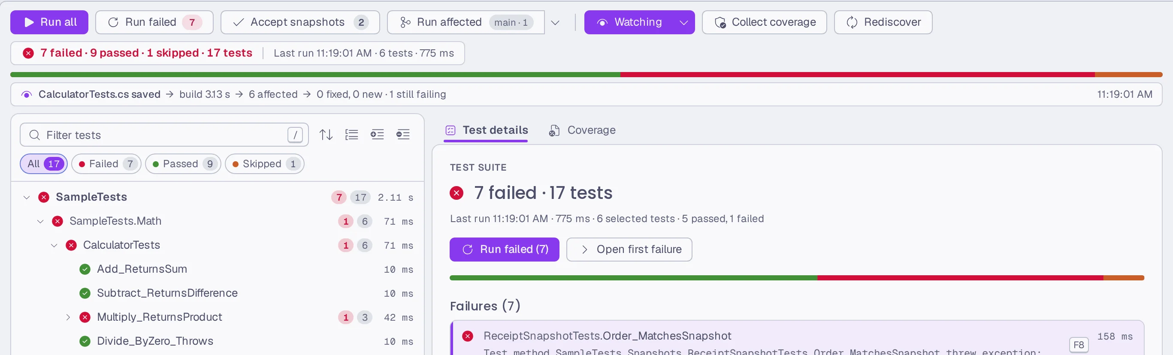Click the Accept snapshots button
This screenshot has height=355, width=1173.
(x=300, y=22)
